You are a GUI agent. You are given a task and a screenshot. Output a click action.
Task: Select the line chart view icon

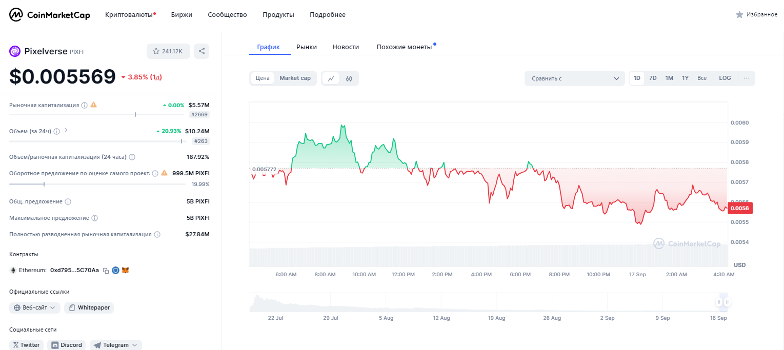tap(331, 78)
